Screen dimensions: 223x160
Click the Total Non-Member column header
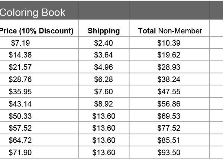[170, 31]
